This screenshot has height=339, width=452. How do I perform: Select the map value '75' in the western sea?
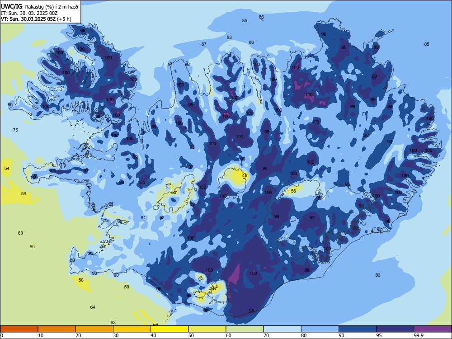tap(15, 130)
